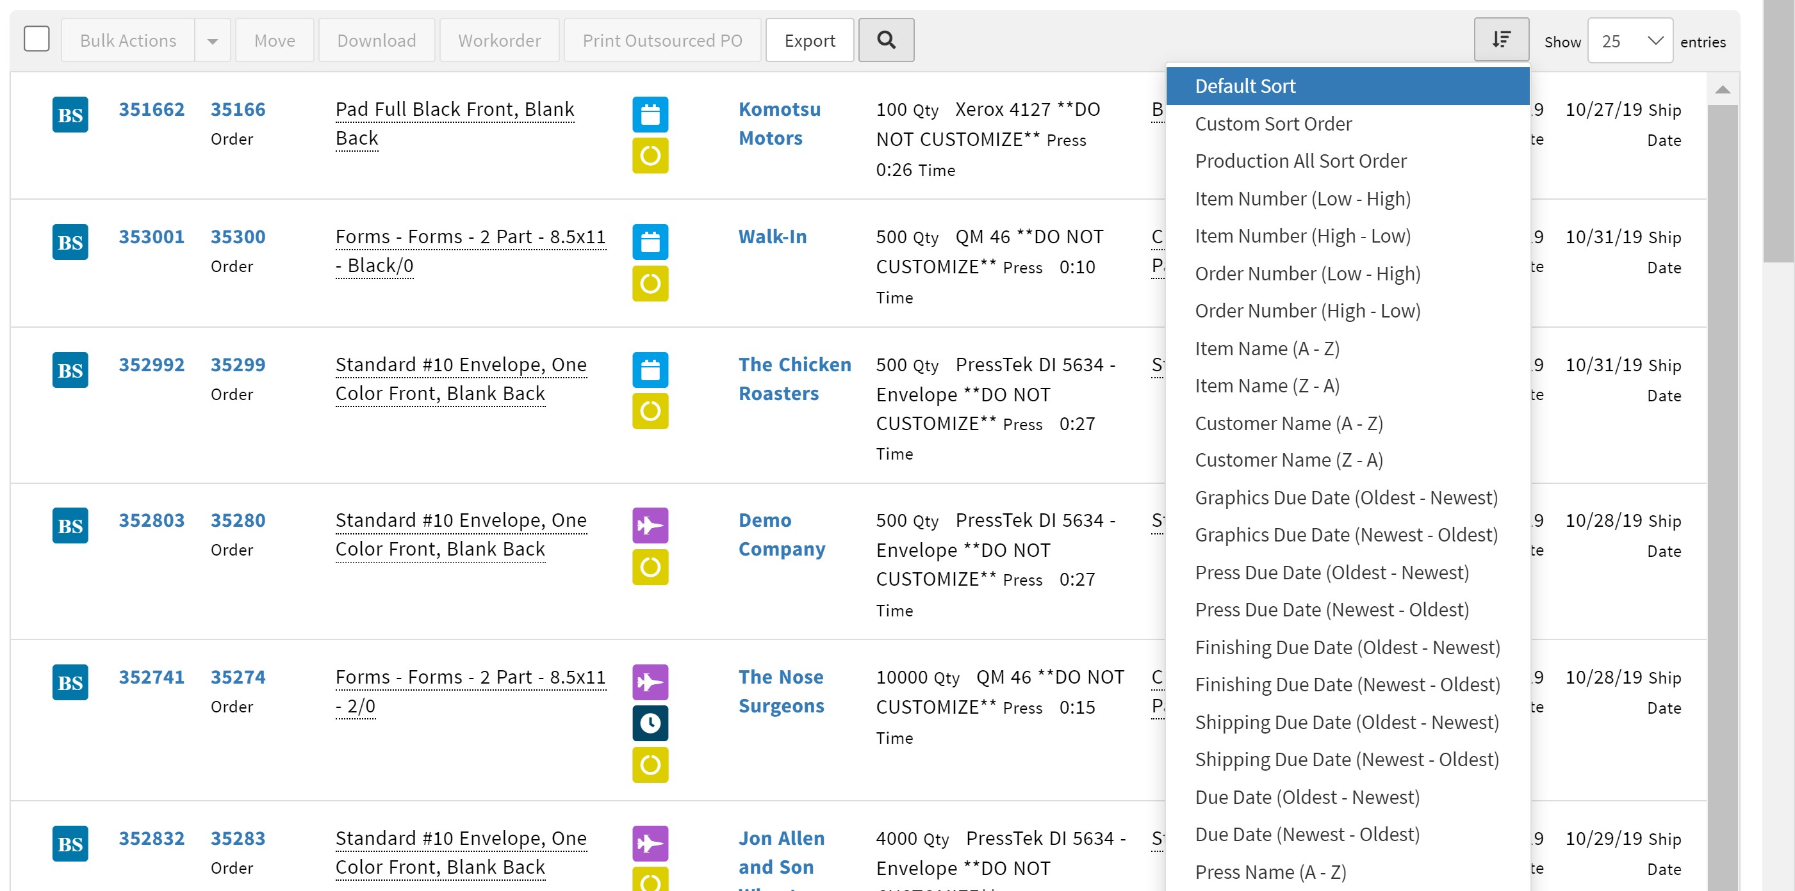Screen dimensions: 1795x891
Task: Open item number 353001 link
Action: pyautogui.click(x=151, y=237)
